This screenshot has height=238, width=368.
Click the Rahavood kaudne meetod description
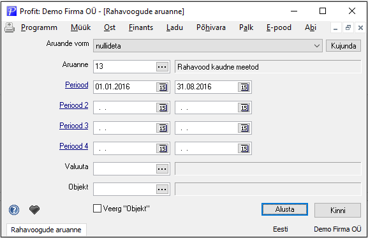[x=268, y=67]
